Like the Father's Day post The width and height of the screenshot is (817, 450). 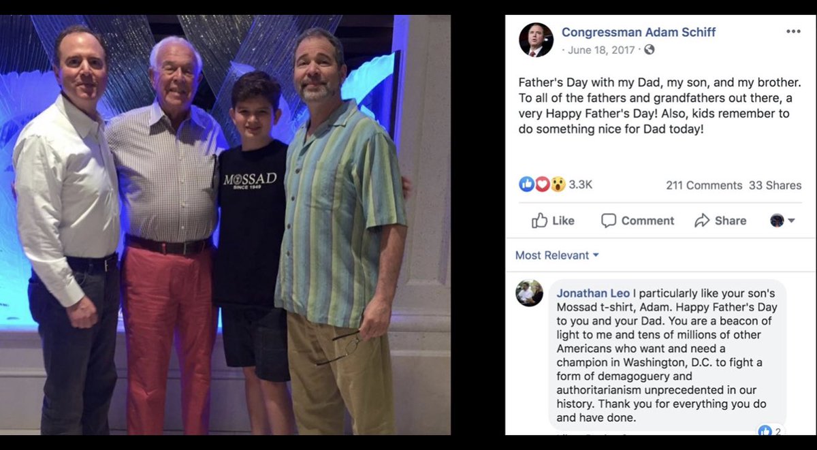(553, 221)
